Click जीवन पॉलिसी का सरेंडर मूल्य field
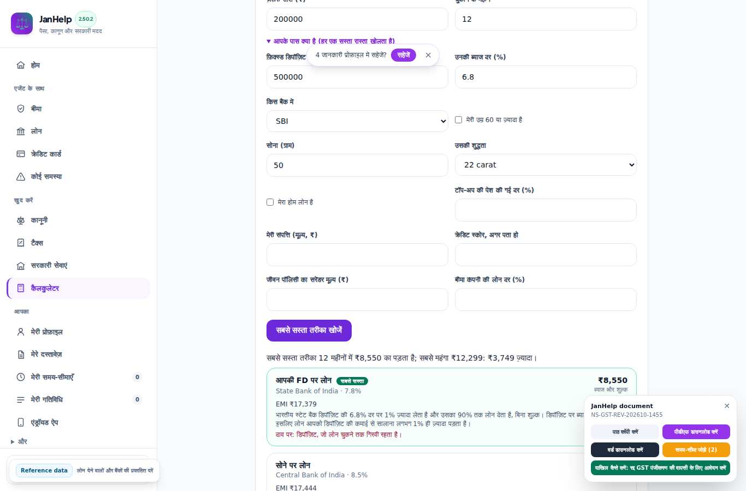 pyautogui.click(x=357, y=300)
